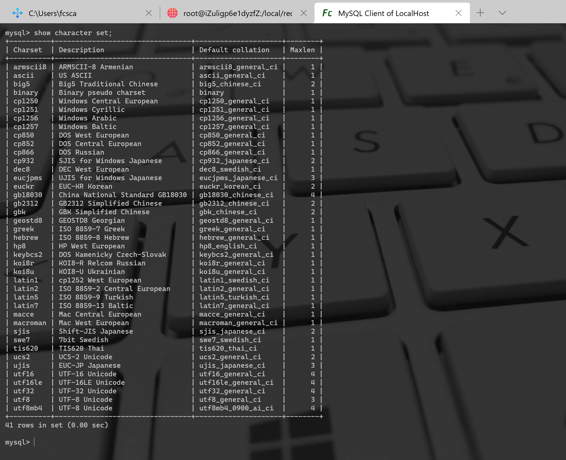Close the MySQL Client of LocalHost tab

[459, 13]
